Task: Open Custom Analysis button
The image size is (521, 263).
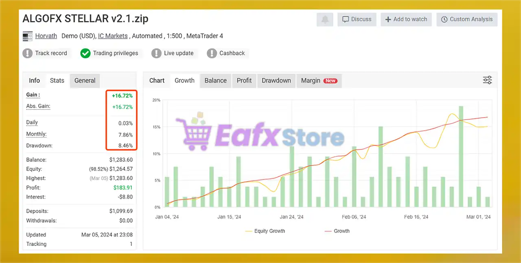Action: coord(467,20)
